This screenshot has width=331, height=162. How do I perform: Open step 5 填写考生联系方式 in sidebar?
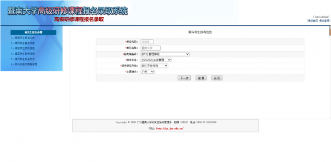[x=23, y=59]
